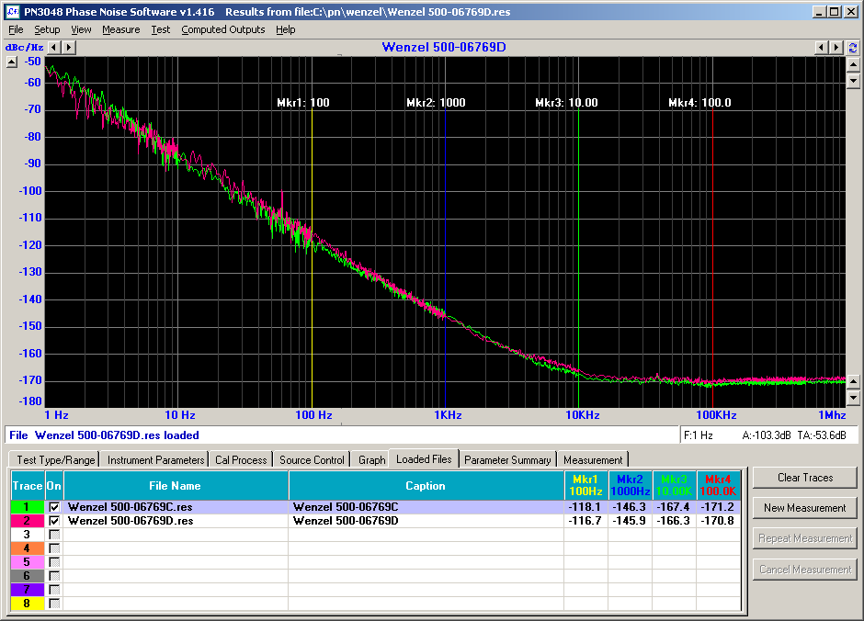Select the Loaded Files tab
This screenshot has height=621, width=864.
tap(424, 459)
